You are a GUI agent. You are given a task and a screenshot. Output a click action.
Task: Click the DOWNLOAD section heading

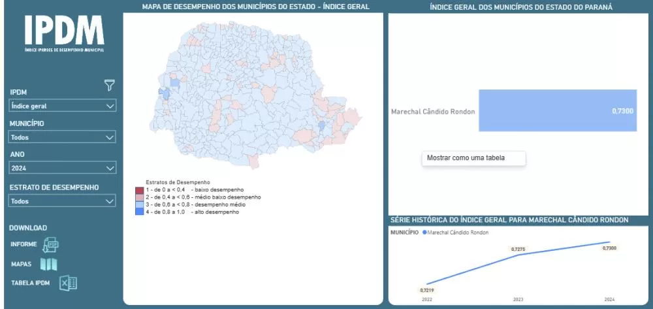point(28,228)
